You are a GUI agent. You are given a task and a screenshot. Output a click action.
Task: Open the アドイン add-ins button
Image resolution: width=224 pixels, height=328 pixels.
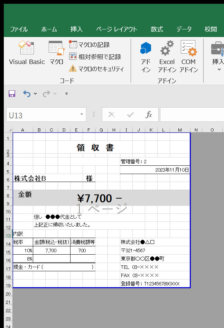146,57
